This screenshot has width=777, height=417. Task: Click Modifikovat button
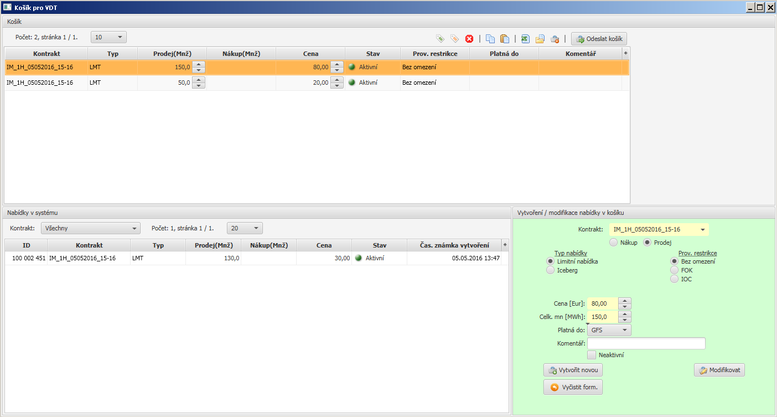point(719,370)
